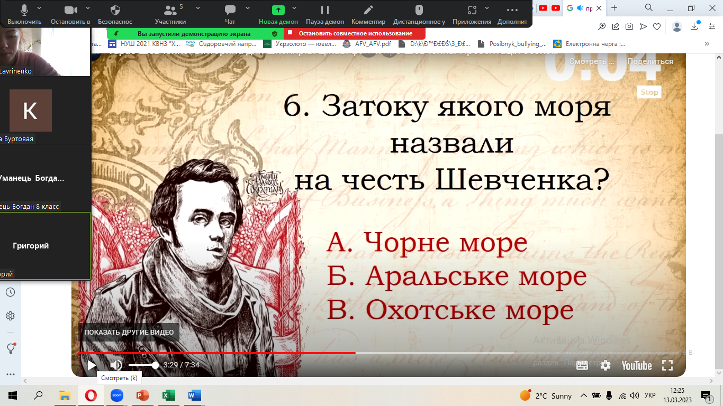Show hidden tray icons chevron
Viewport: 723px width, 406px height.
(583, 395)
